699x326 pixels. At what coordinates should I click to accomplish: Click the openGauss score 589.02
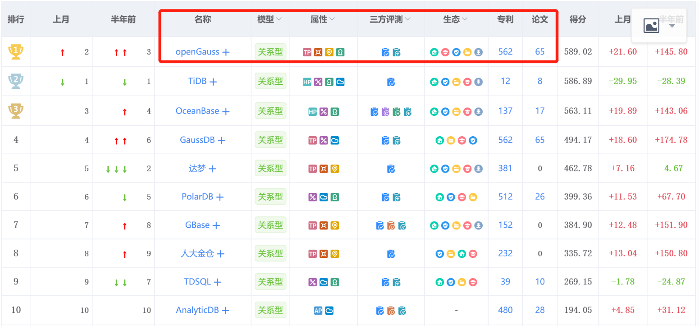pos(578,51)
